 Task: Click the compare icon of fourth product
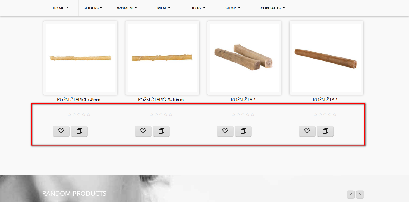click(325, 131)
